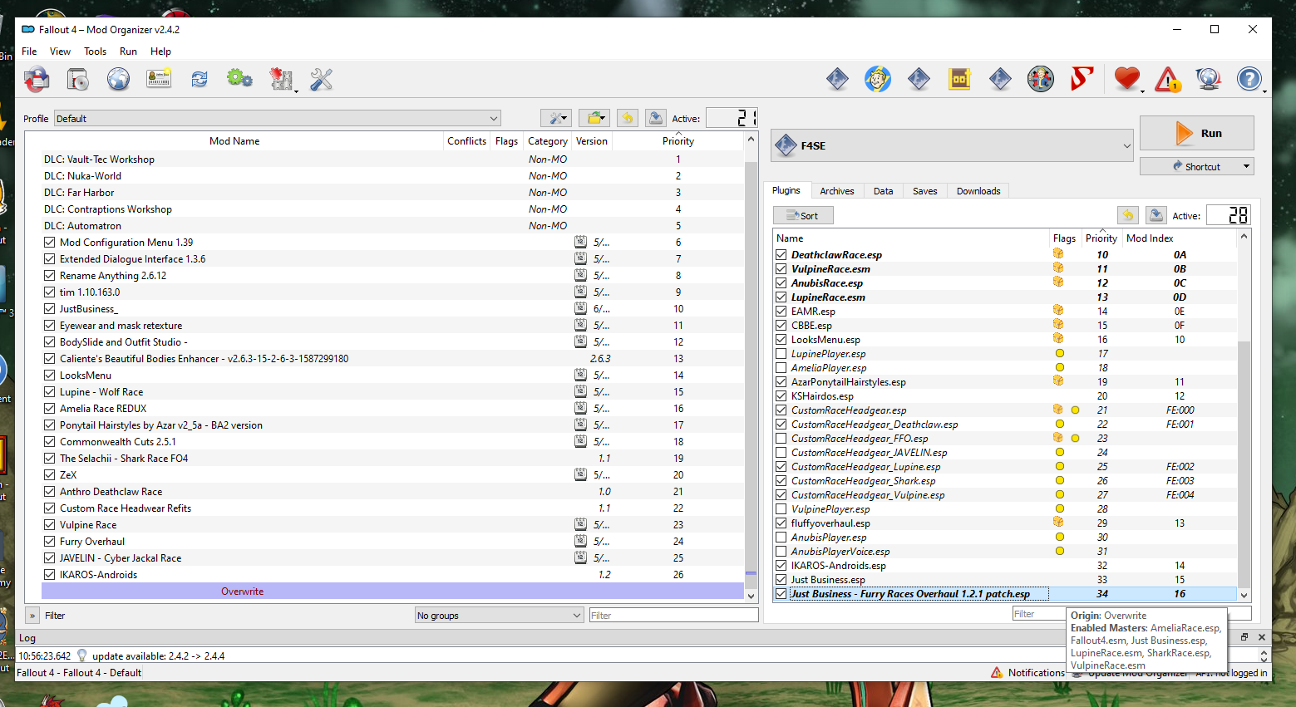
Task: Click the Notifications warning icon in status bar
Action: [997, 673]
